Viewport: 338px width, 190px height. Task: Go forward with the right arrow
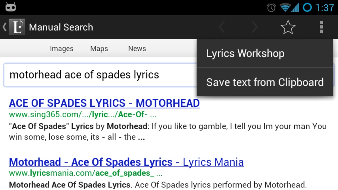(255, 27)
